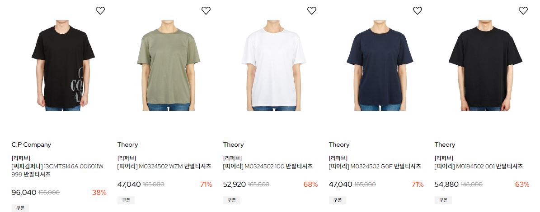This screenshot has width=540, height=212.
Task: Click 쿠폰 badge under 52,920 price
Action: pos(232,200)
